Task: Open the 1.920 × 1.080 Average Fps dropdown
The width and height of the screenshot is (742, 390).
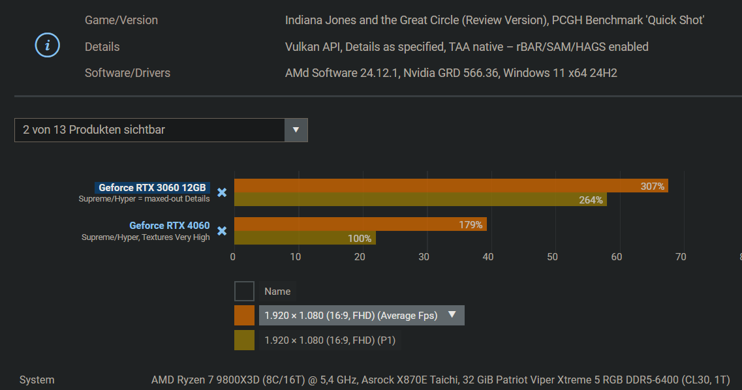Action: 362,315
